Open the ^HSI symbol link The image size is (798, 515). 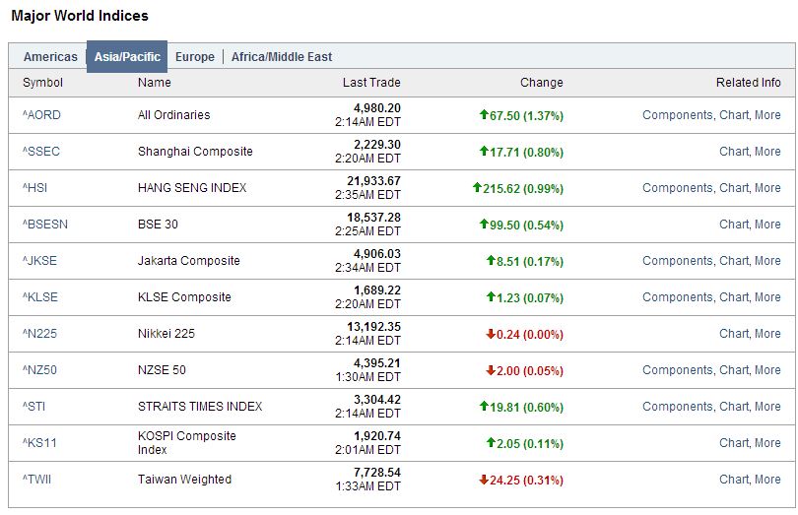tap(35, 188)
